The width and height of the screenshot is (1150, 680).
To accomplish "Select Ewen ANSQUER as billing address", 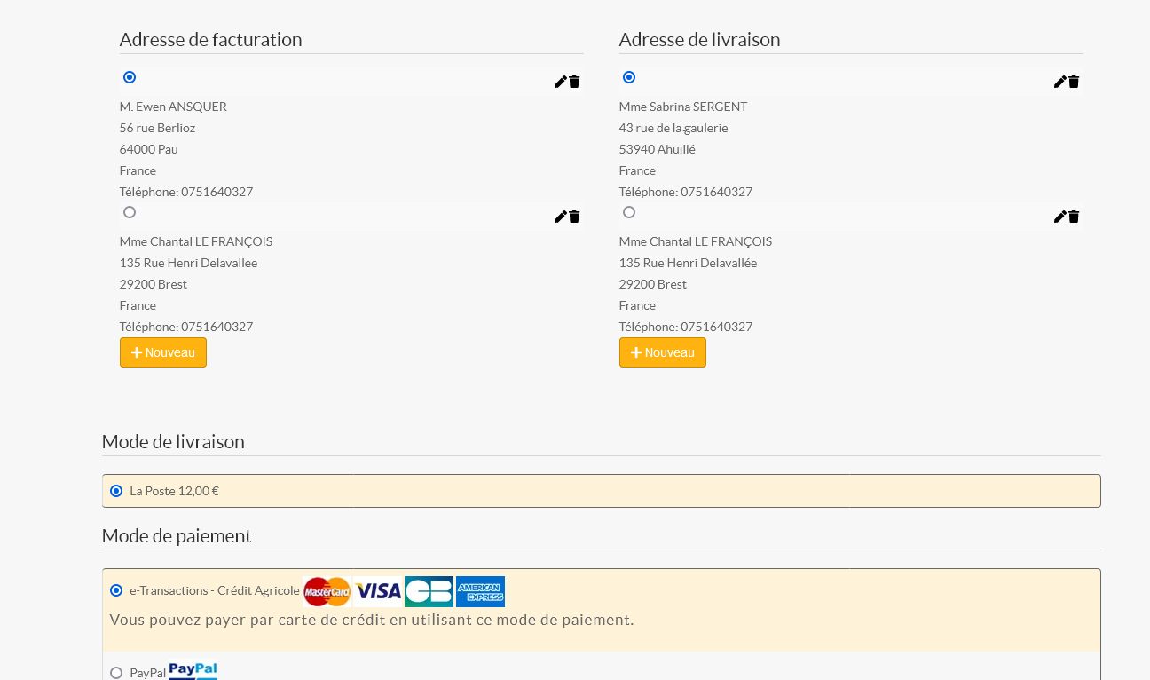I will 130,77.
